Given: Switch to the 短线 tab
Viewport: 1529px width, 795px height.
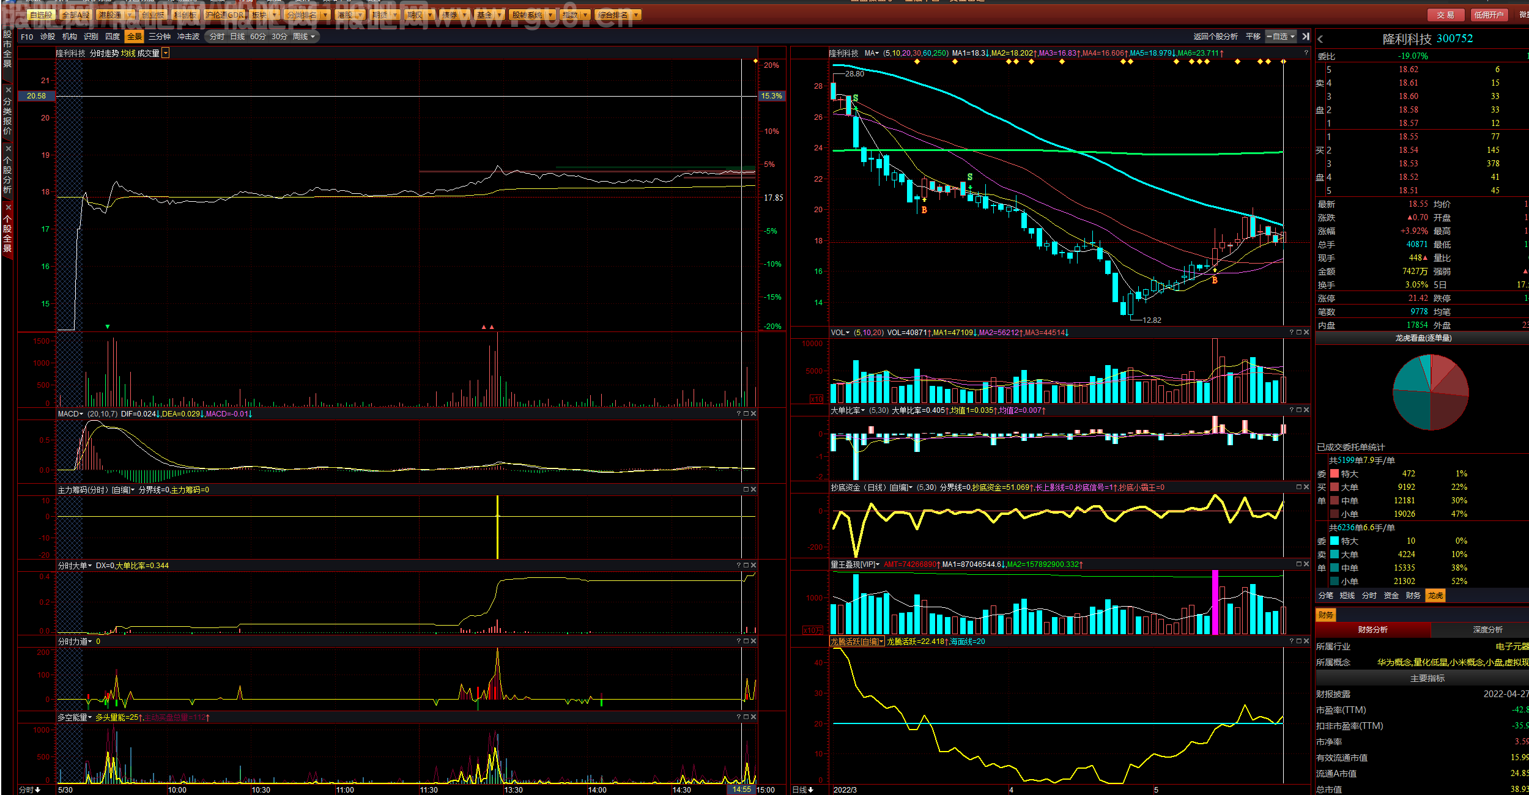Looking at the screenshot, I should click(1347, 596).
